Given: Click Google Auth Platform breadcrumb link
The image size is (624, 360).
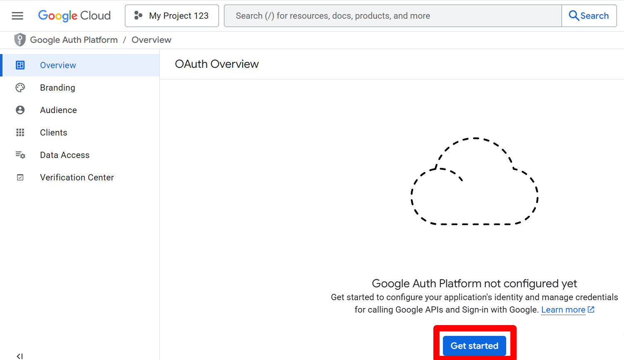Looking at the screenshot, I should tap(74, 40).
